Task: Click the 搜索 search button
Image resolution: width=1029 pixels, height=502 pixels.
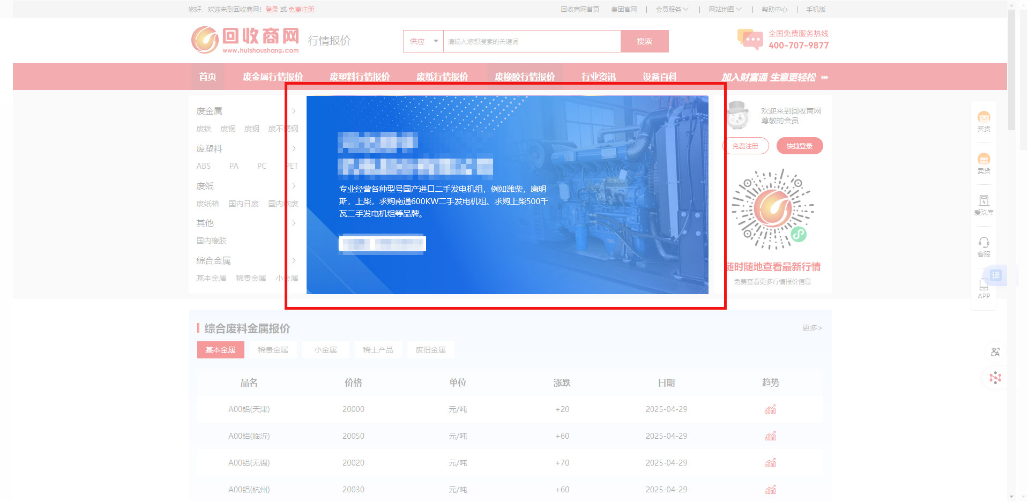Action: [x=645, y=41]
